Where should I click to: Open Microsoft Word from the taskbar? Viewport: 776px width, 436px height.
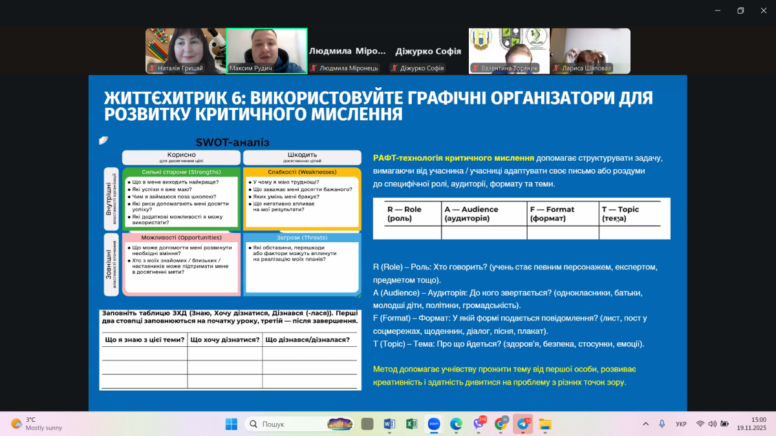coord(389,424)
